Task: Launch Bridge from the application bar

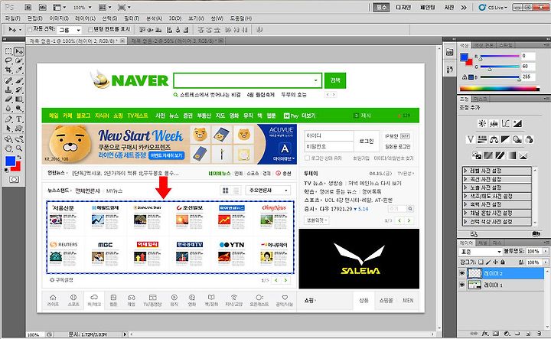Action: (29, 7)
